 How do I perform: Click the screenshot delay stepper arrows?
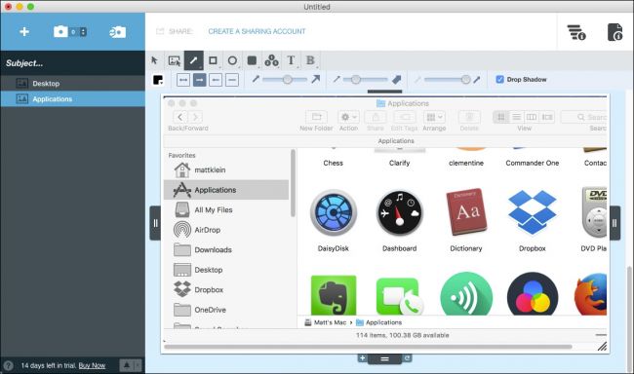point(83,32)
